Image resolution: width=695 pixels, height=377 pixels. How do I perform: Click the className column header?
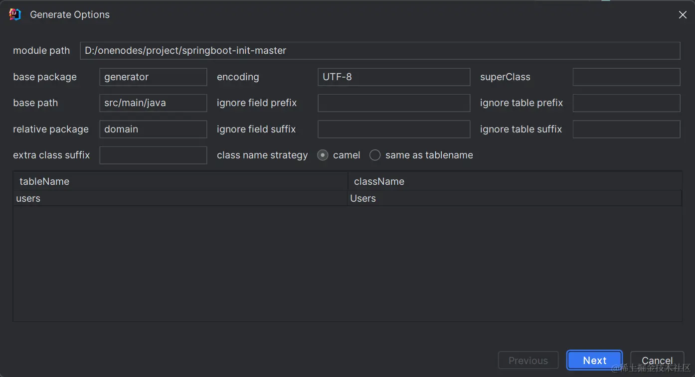pyautogui.click(x=515, y=181)
